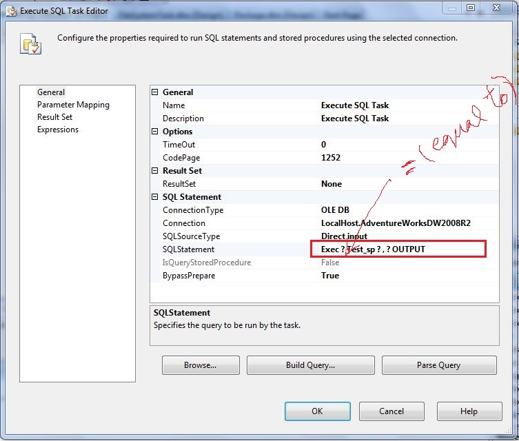Collapse the Result Set property section
This screenshot has height=441, width=519.
pyautogui.click(x=156, y=171)
